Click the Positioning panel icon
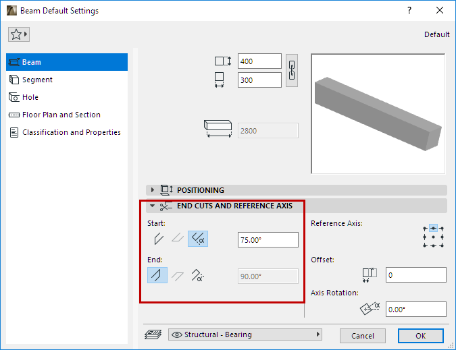 tap(166, 190)
